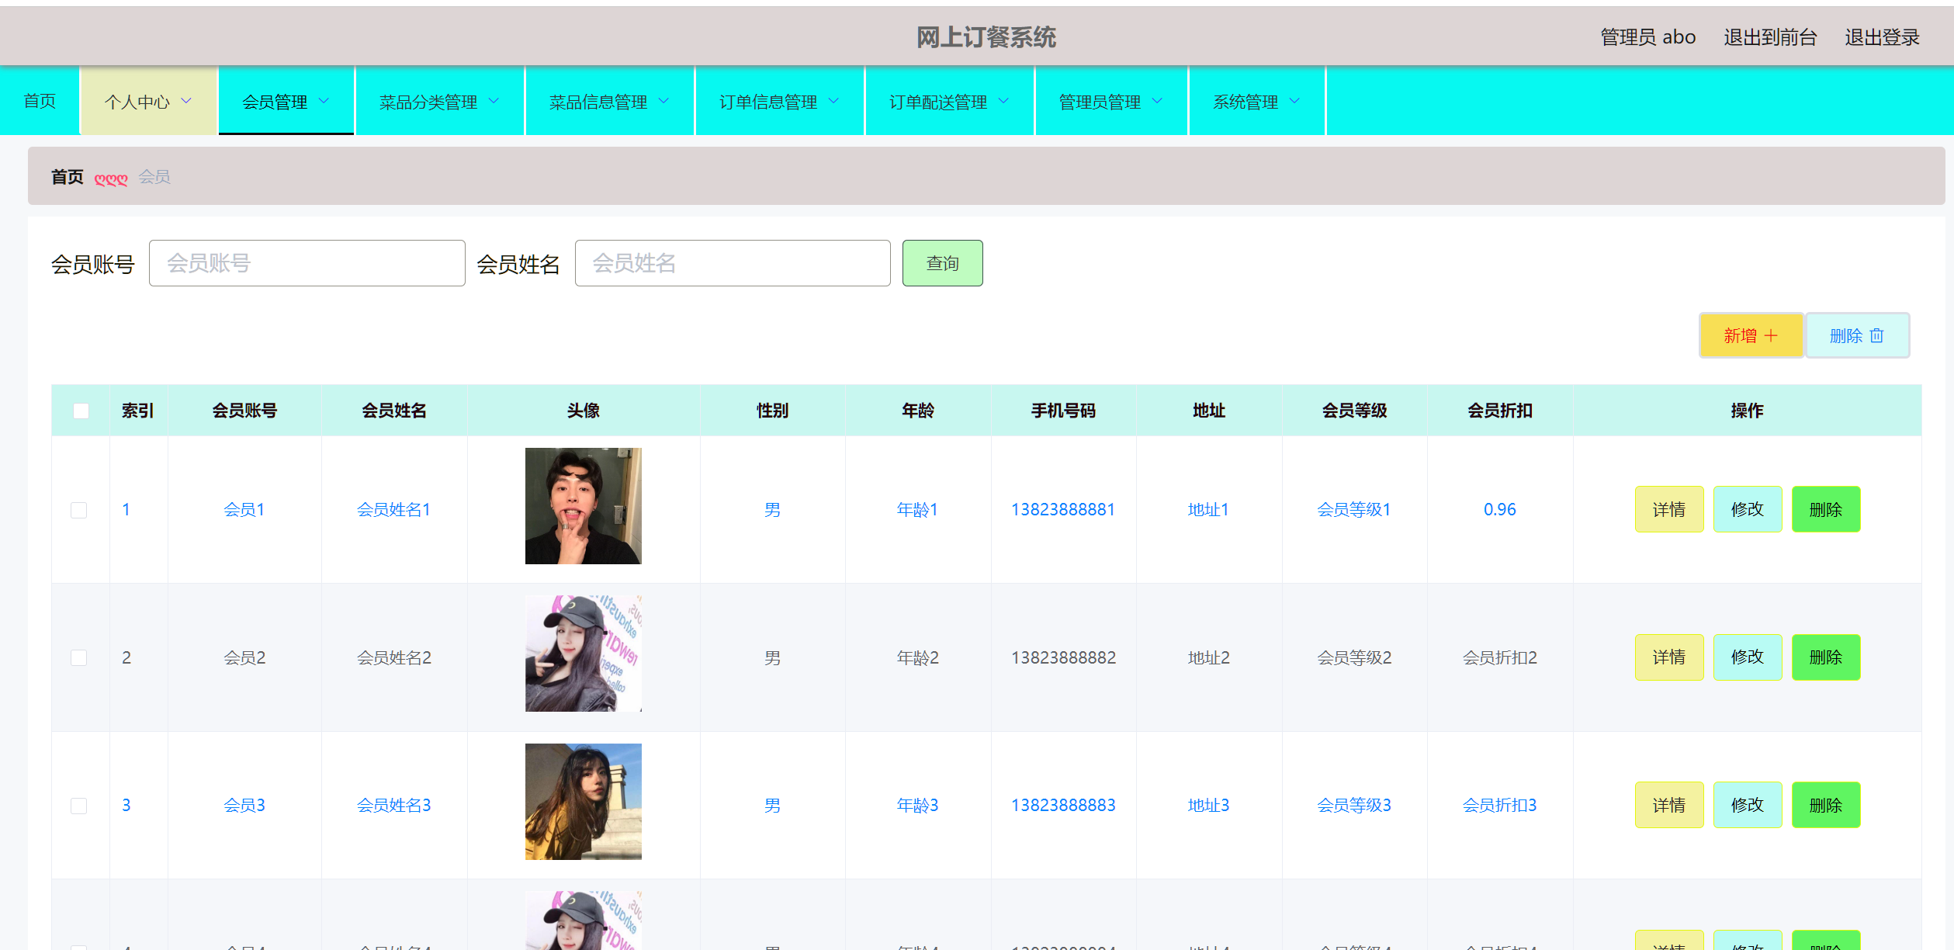Click 详情 button for 会员3

tap(1669, 805)
